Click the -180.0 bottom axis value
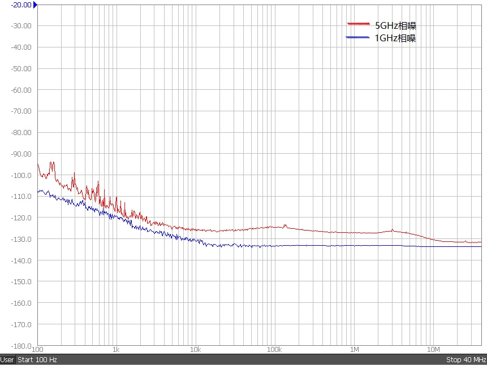The width and height of the screenshot is (487, 365). tap(19, 346)
